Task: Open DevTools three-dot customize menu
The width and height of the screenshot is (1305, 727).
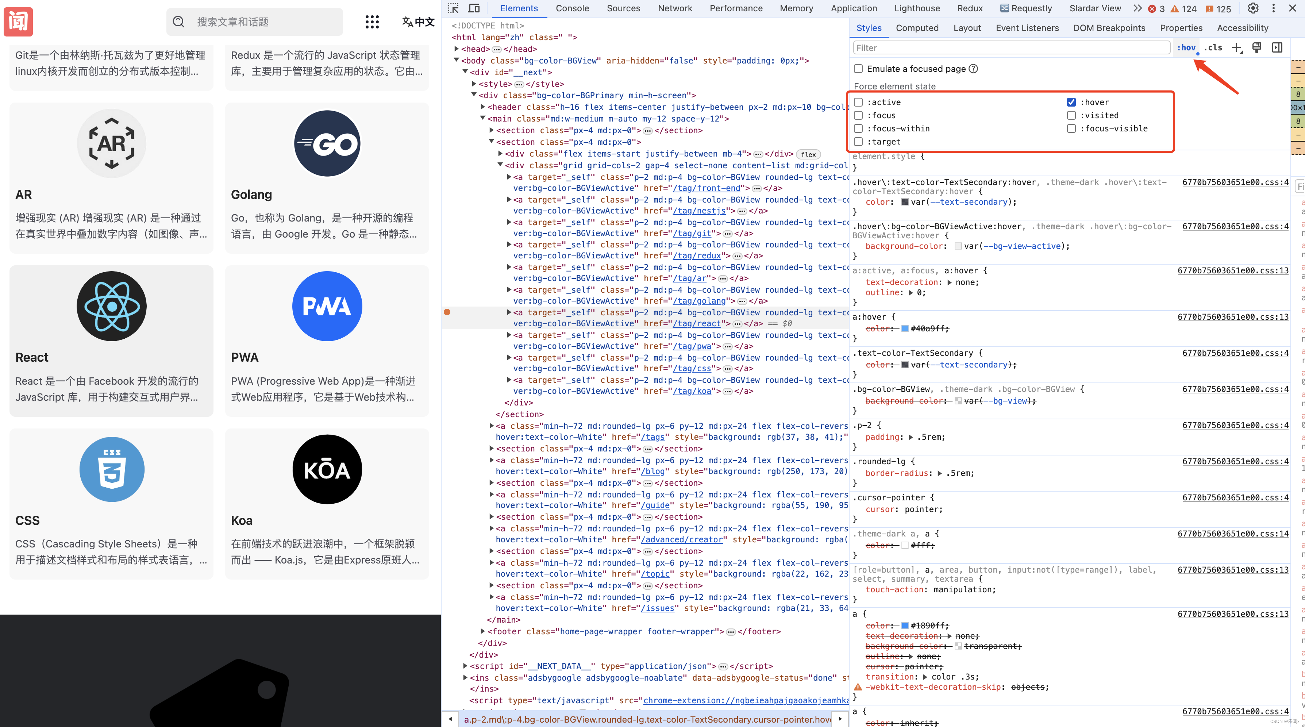Action: pyautogui.click(x=1274, y=8)
